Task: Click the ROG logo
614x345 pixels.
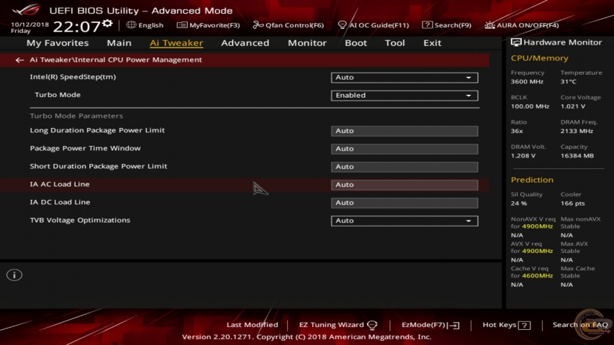Action: pos(26,9)
